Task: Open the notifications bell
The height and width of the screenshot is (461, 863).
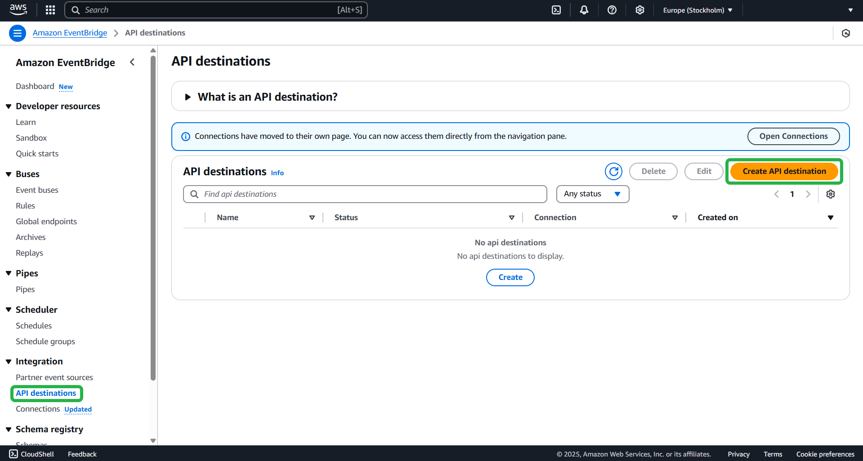Action: pos(584,10)
